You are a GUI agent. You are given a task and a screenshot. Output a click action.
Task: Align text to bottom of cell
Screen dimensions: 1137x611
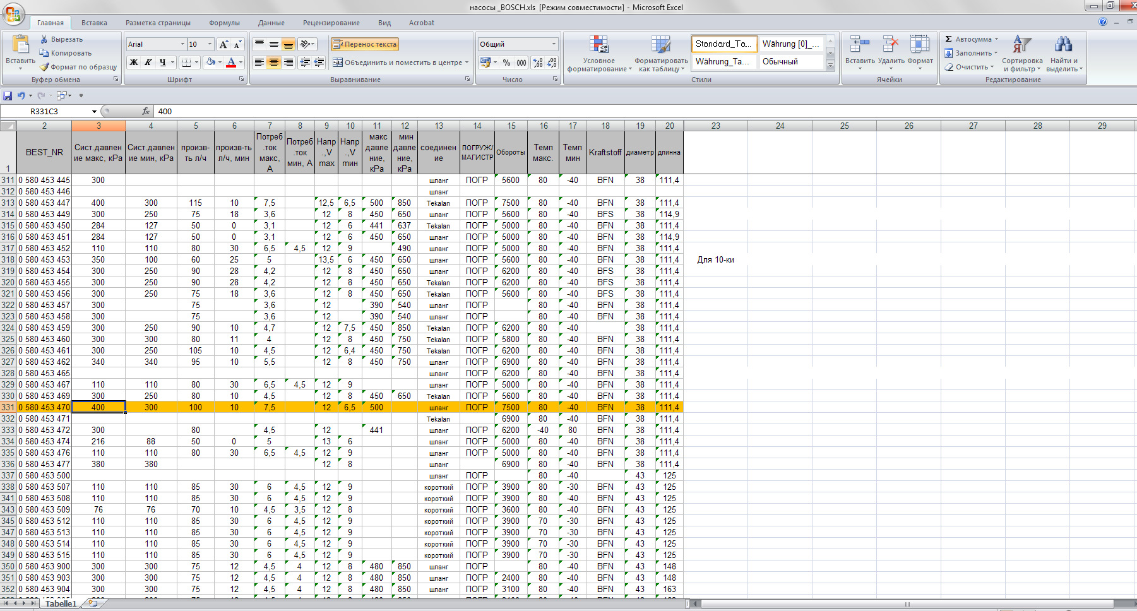point(289,44)
